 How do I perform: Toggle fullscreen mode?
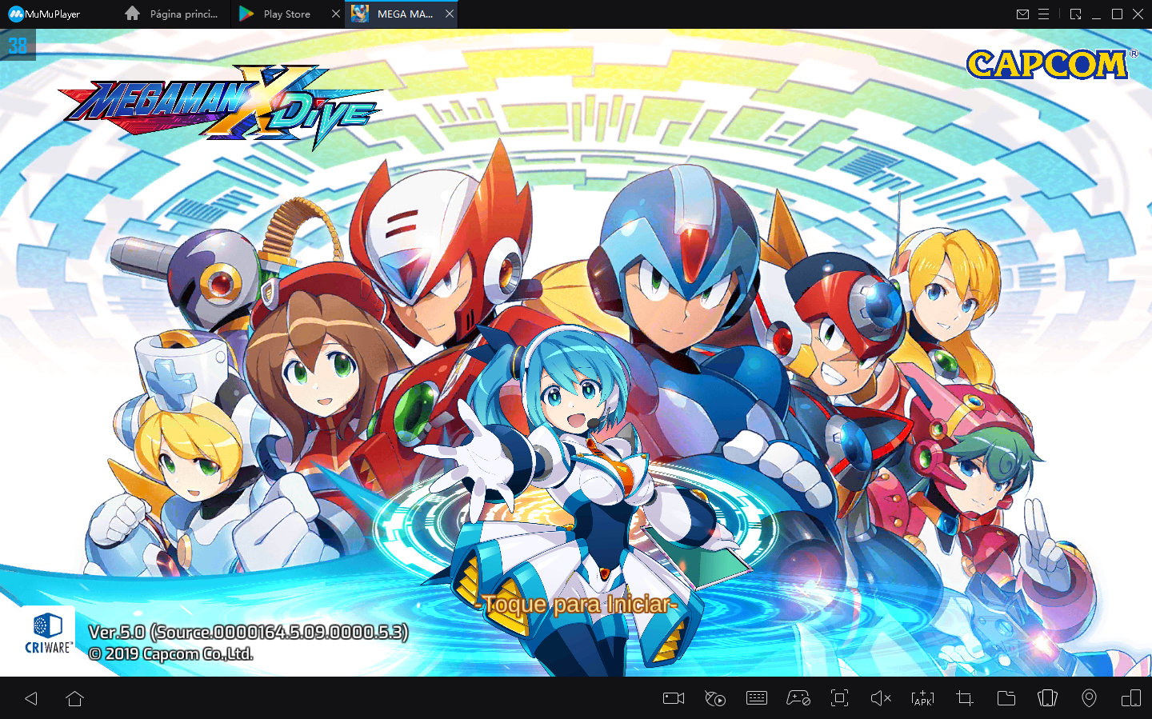(839, 698)
